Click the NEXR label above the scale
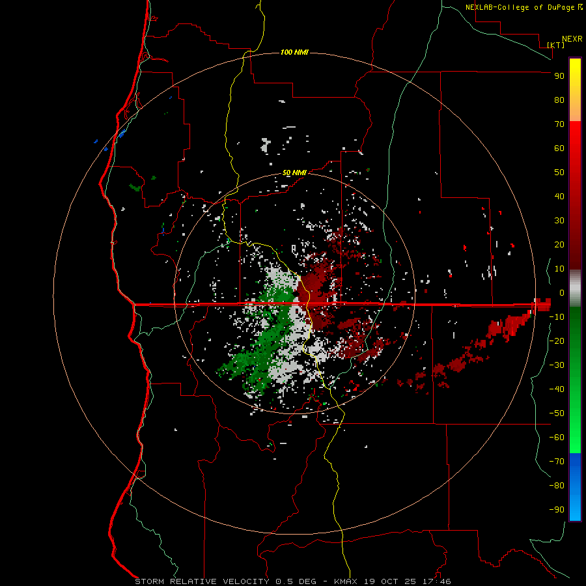The width and height of the screenshot is (586, 586). pyautogui.click(x=572, y=39)
